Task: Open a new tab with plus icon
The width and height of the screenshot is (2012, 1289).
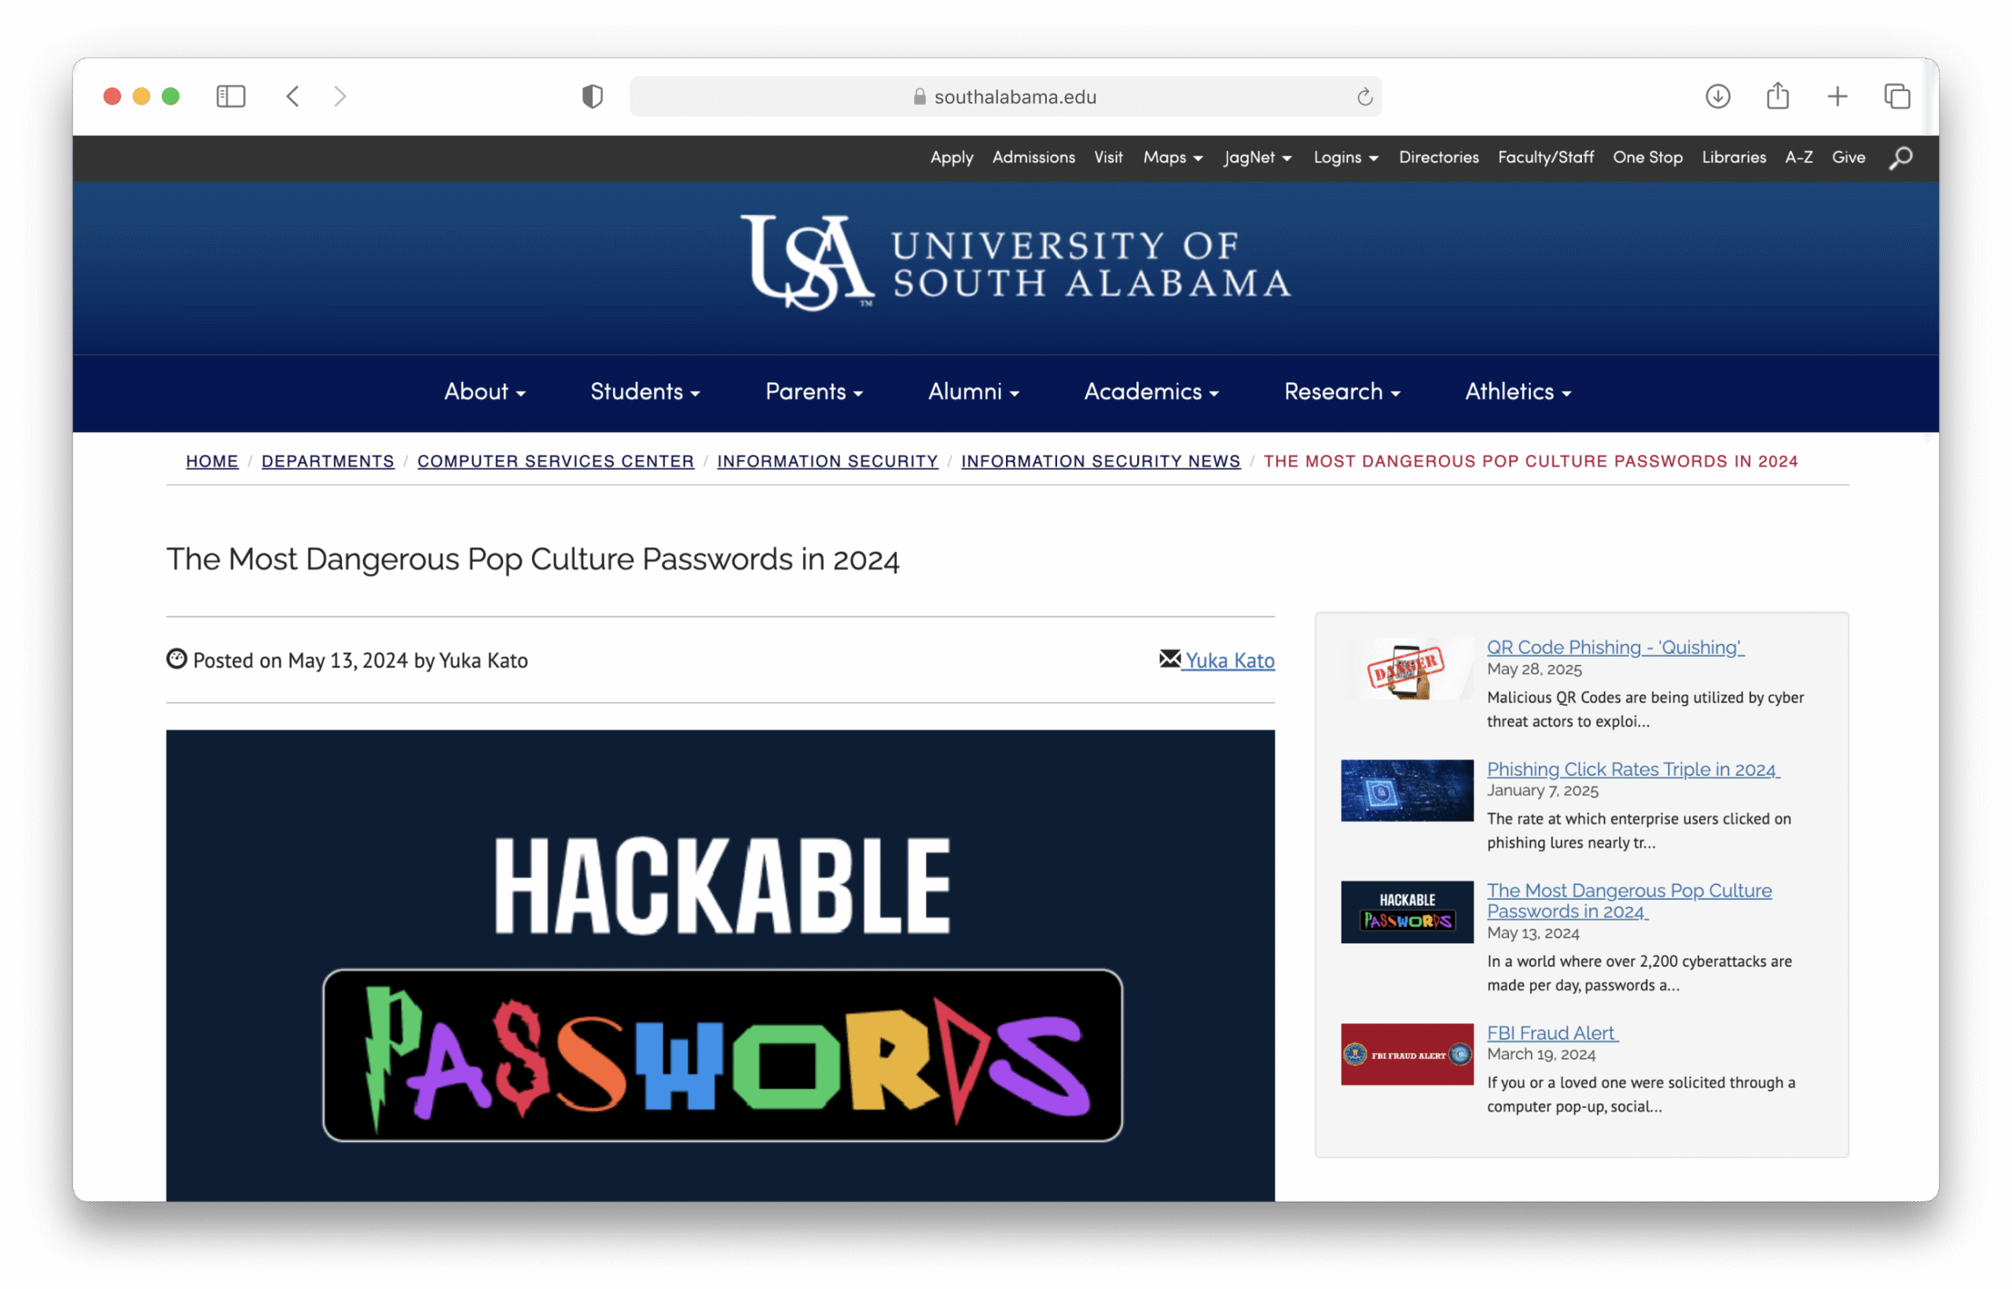Action: point(1837,96)
